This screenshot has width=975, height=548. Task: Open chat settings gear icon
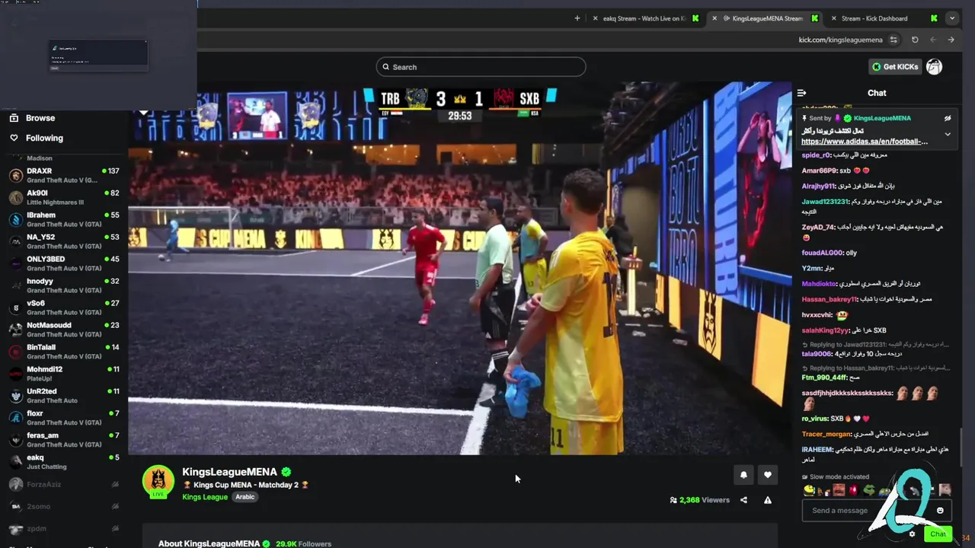click(912, 534)
